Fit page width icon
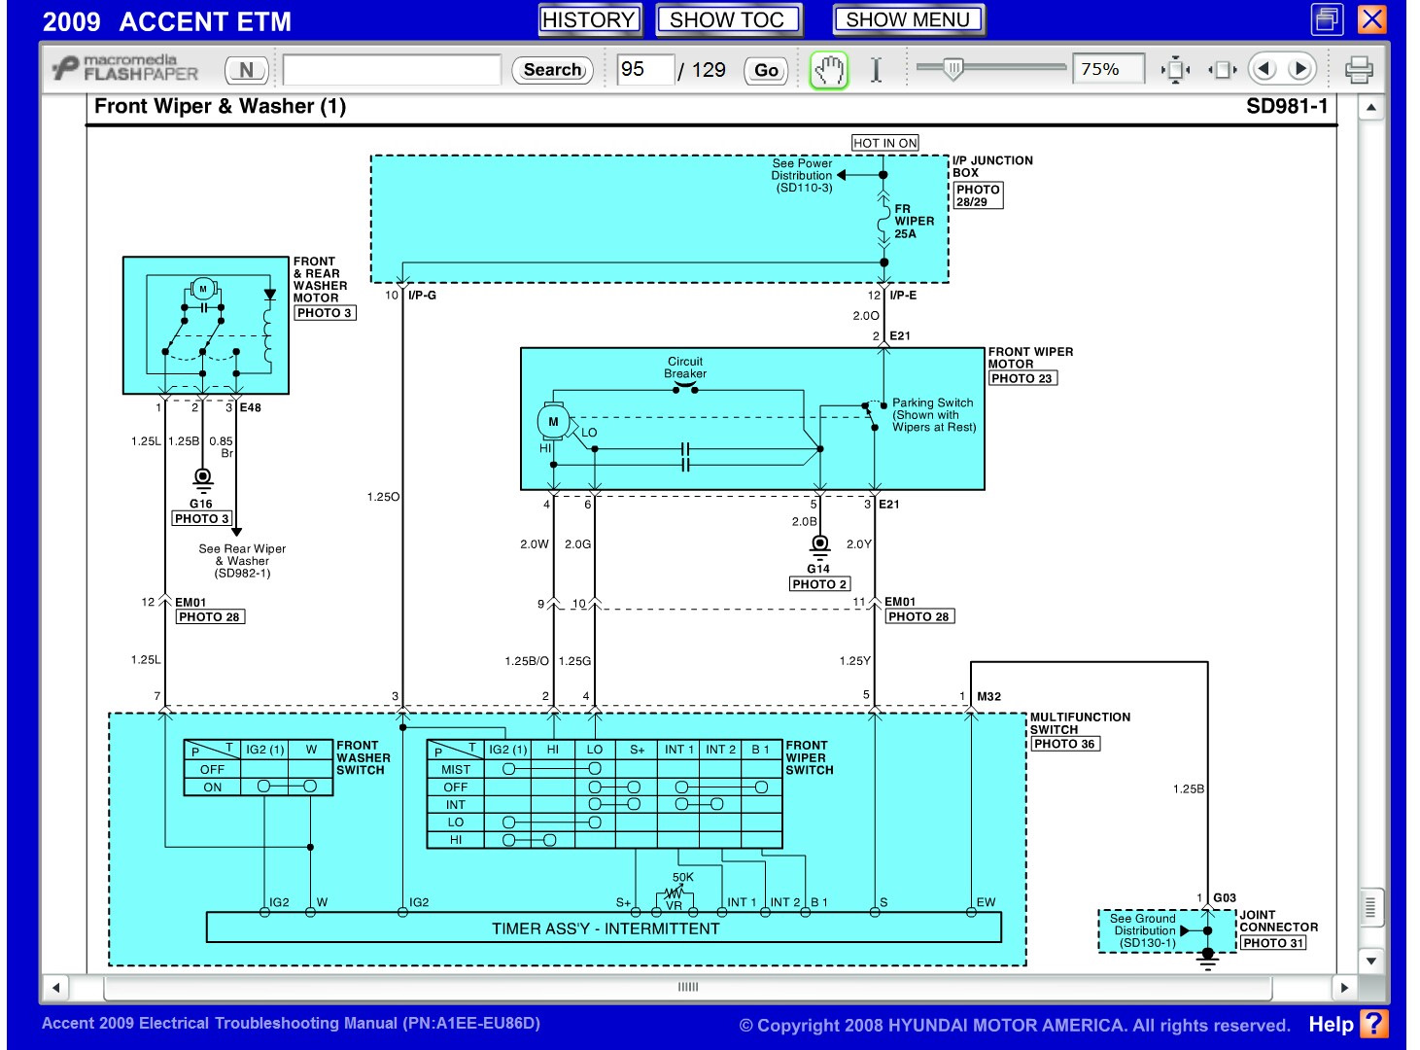This screenshot has height=1050, width=1420. [1222, 70]
